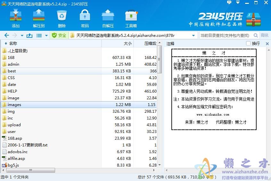Click the go-up-one-level folder icon
The image size is (271, 181).
coord(29,36)
